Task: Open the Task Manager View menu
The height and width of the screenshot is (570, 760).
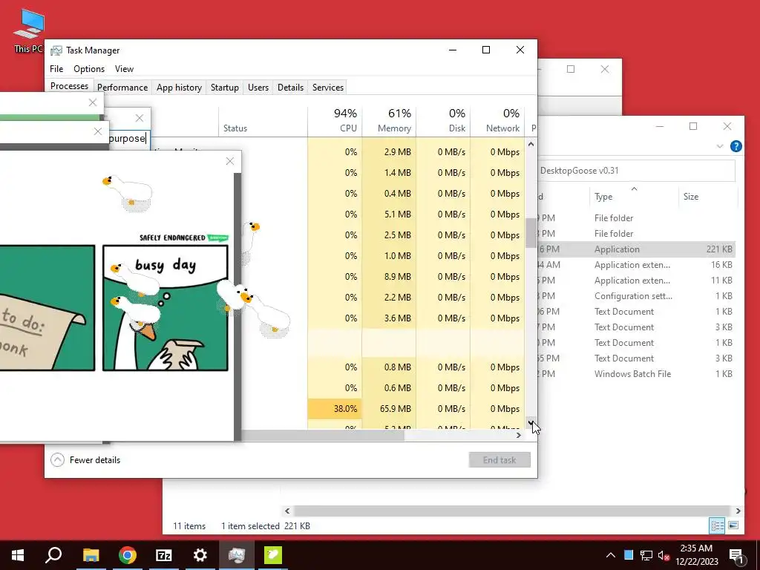Action: (124, 69)
